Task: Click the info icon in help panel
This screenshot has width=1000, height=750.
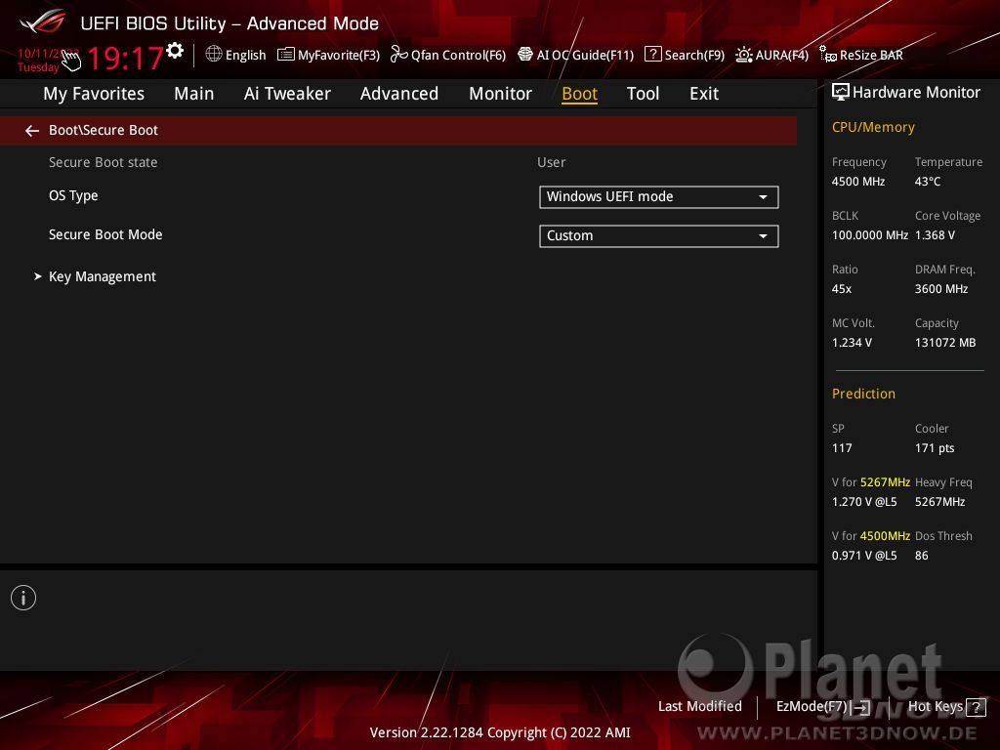Action: coord(23,599)
